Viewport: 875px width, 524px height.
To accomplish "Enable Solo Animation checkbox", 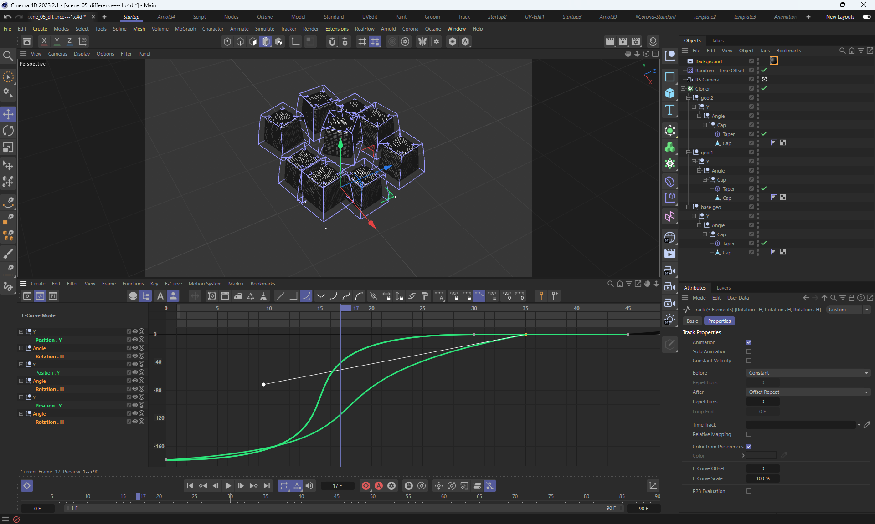I will 748,351.
